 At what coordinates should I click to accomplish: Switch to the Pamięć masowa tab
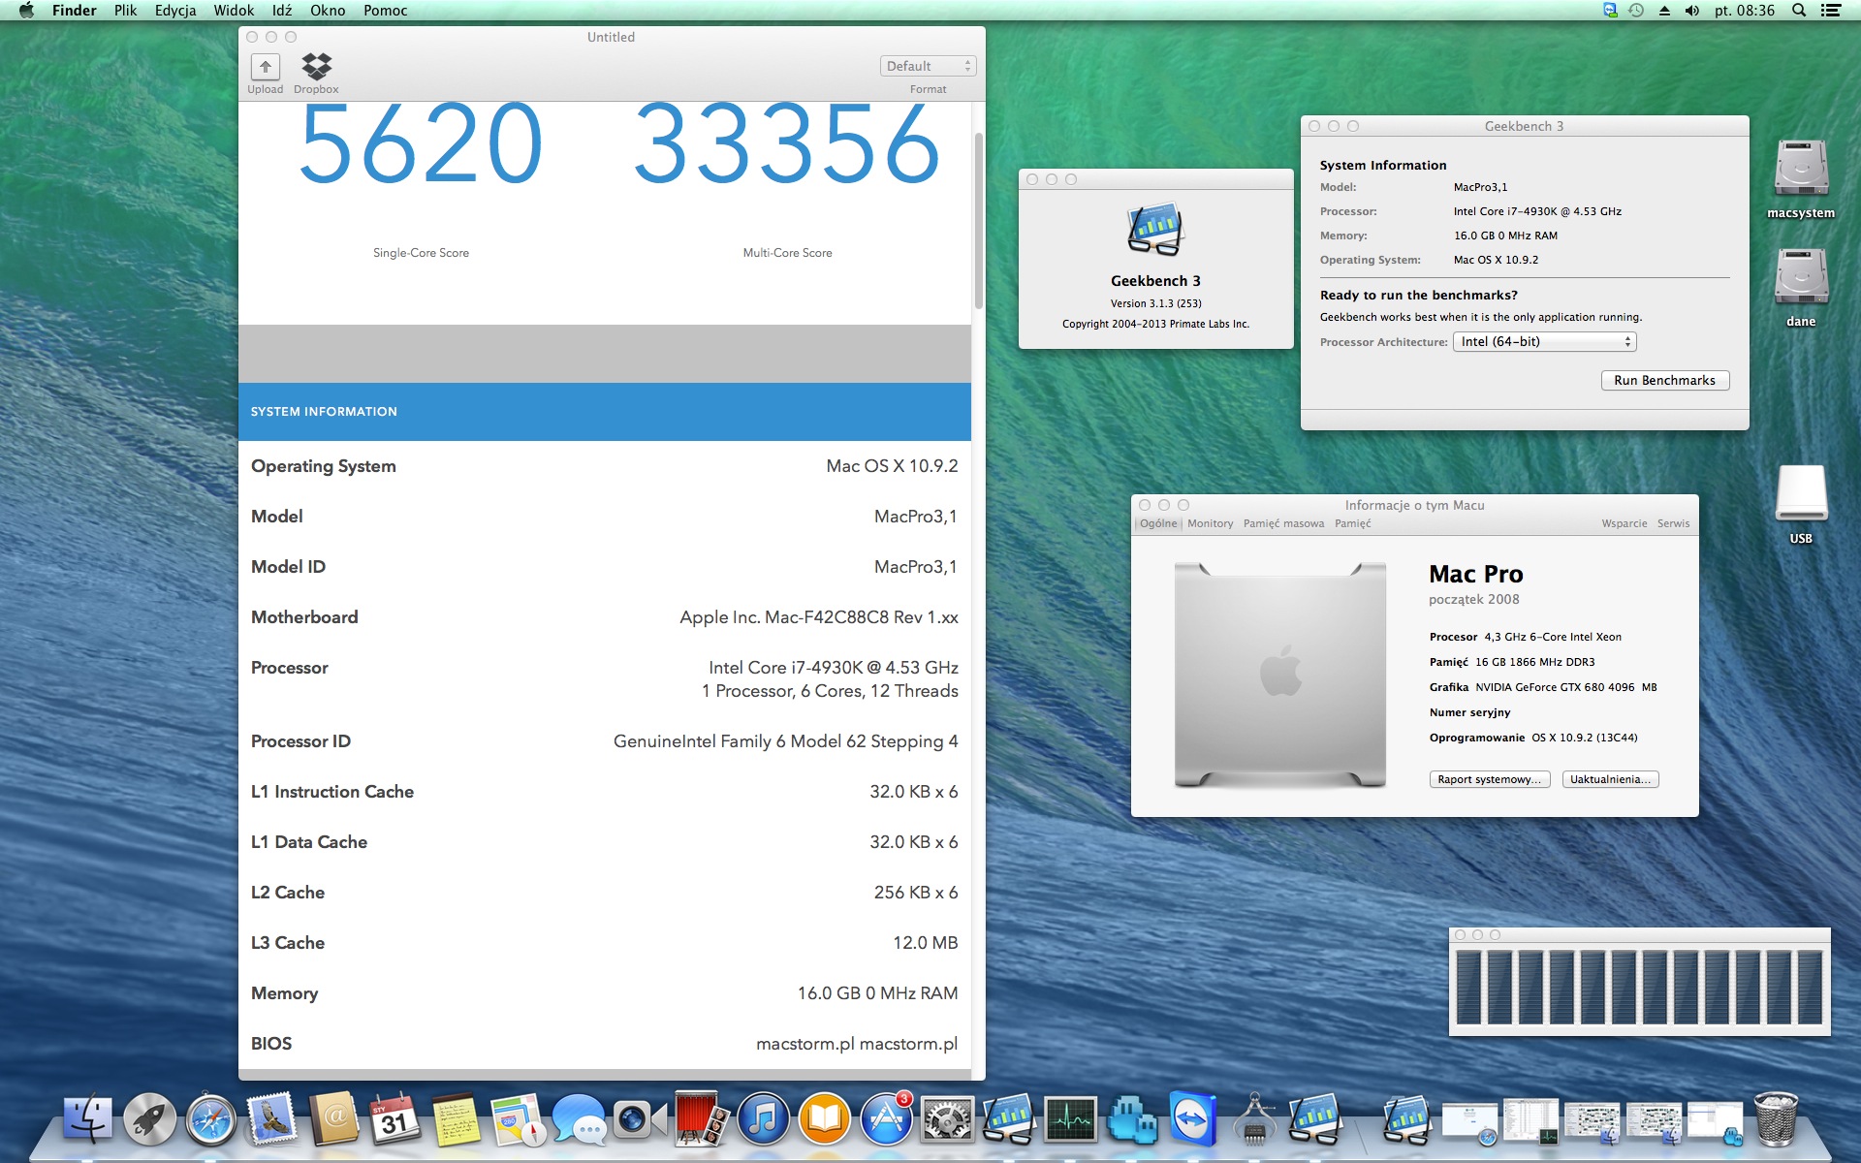click(x=1283, y=523)
